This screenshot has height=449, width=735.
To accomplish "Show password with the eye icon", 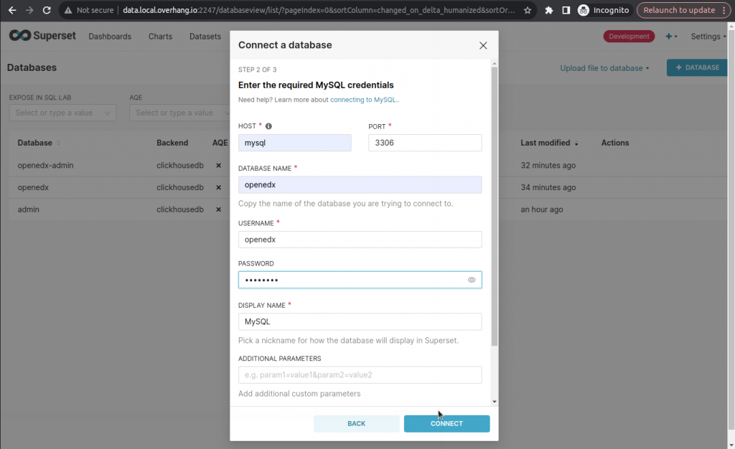I will (x=472, y=280).
